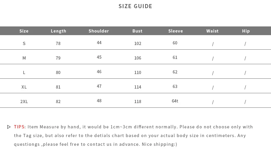Image resolution: width=271 pixels, height=151 pixels.
Task: Click sleeve value 61 in M row
Action: tap(175, 57)
